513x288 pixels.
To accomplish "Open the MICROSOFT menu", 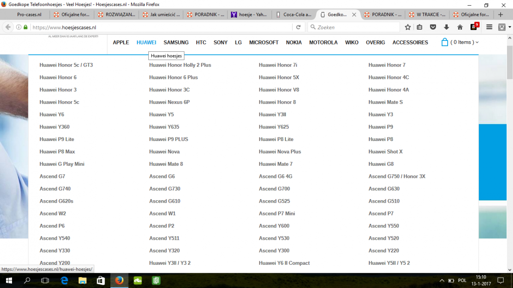I will (x=264, y=42).
